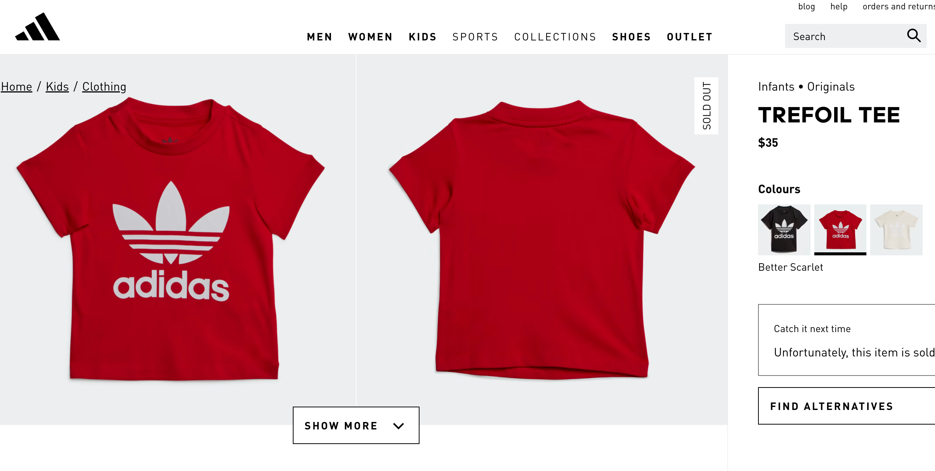This screenshot has height=471, width=935.
Task: Open the WOMEN menu
Action: 370,37
